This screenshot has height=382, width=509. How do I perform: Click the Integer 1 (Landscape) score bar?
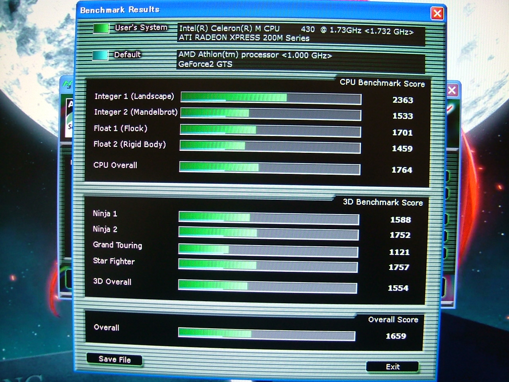point(271,98)
